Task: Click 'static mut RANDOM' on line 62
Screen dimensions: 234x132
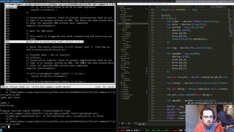Action: tap(174, 10)
